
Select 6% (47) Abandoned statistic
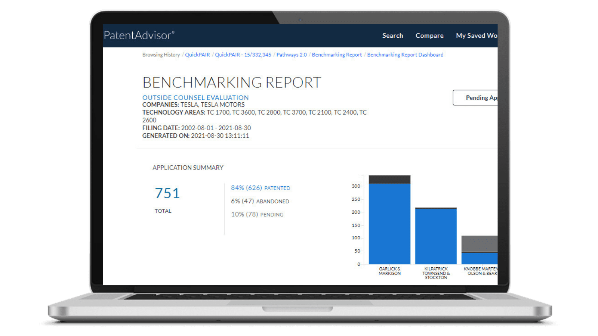coord(260,201)
